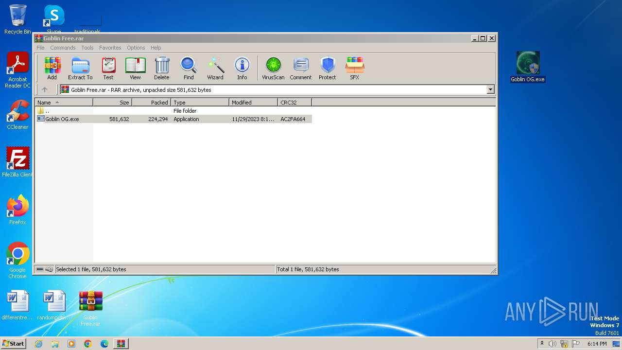The image size is (622, 350).
Task: Open Windows Explorer from taskbar
Action: pos(55,344)
